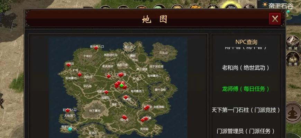Choose 门派管理员（门派任务）
The image size is (301, 138).
(246, 131)
